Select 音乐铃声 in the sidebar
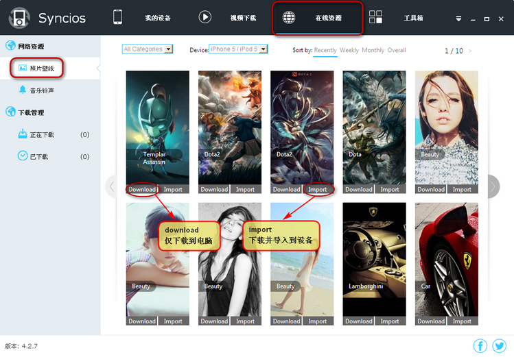 (x=42, y=90)
